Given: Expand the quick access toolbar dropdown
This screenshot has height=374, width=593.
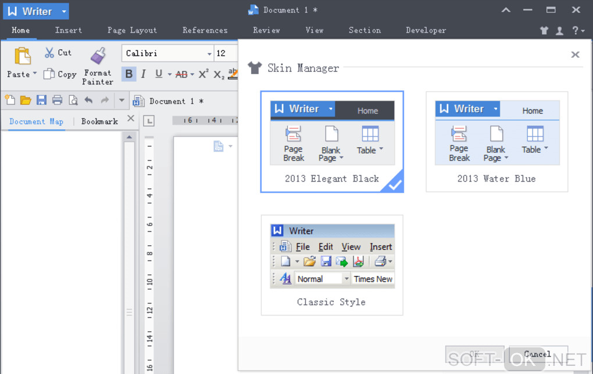Looking at the screenshot, I should [x=122, y=100].
